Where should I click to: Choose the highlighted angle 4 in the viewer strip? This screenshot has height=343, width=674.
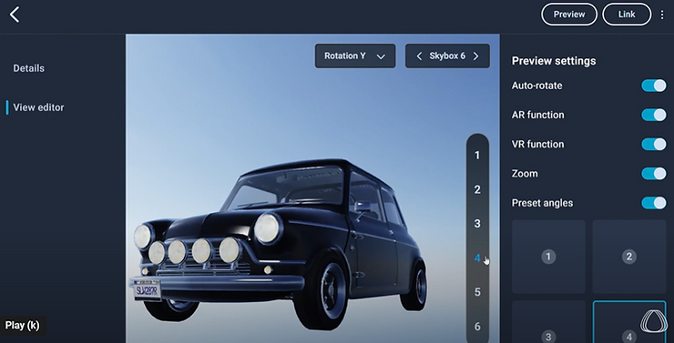477,258
